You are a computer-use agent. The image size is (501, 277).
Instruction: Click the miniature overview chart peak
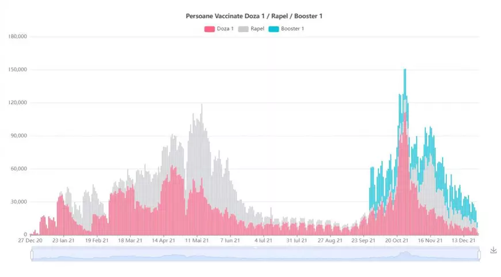[405, 253]
